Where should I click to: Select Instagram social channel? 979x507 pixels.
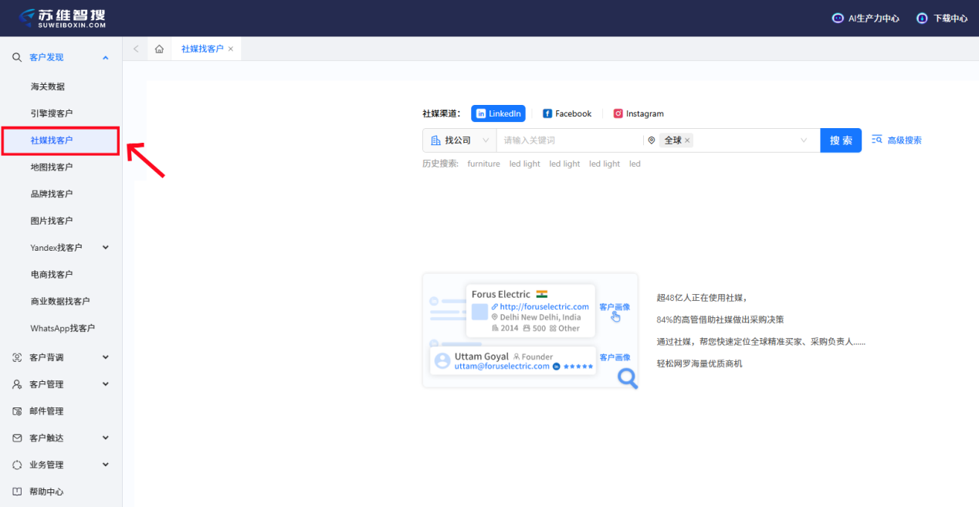click(638, 113)
